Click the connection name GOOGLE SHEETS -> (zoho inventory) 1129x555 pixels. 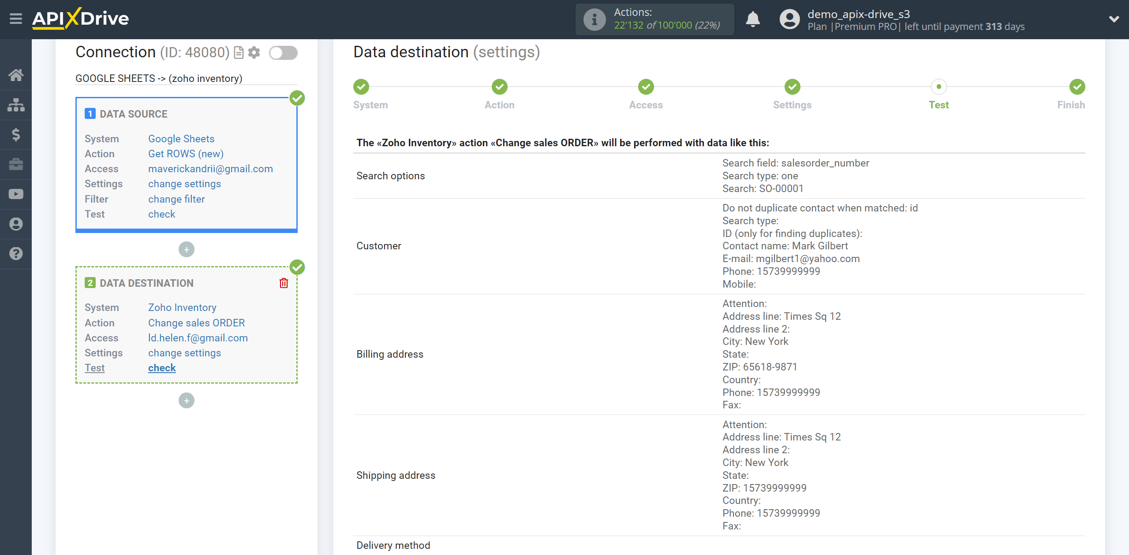[159, 78]
